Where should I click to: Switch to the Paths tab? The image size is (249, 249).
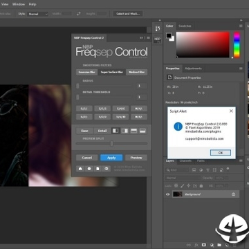[201, 160]
